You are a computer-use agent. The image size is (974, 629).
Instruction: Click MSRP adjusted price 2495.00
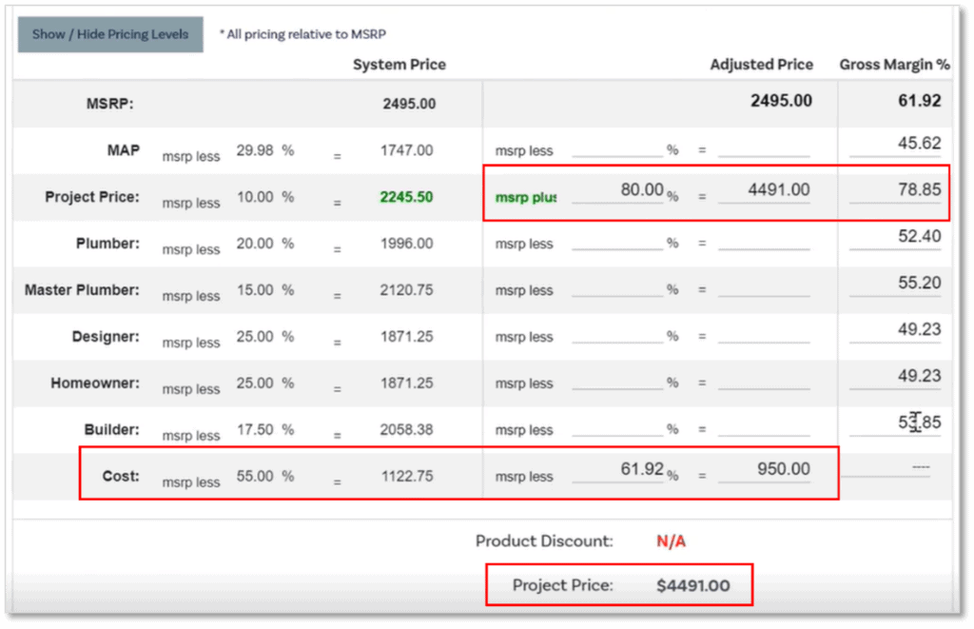[781, 101]
